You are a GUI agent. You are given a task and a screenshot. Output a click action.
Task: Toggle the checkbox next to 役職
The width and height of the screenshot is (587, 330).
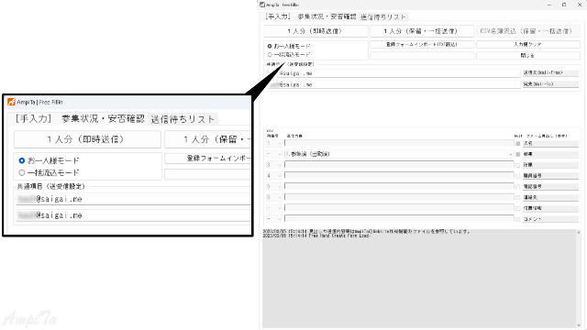518,165
